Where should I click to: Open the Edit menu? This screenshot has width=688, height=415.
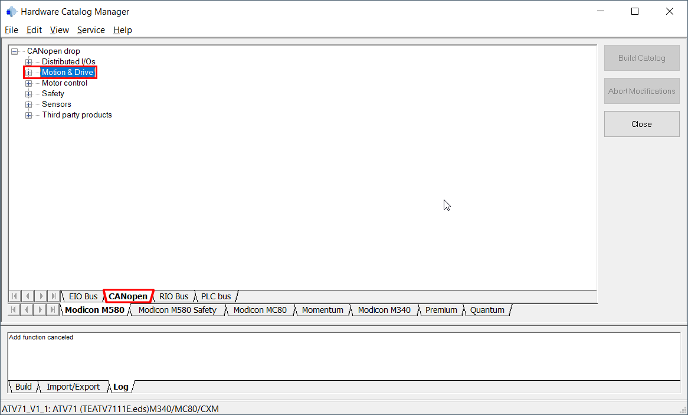point(34,30)
